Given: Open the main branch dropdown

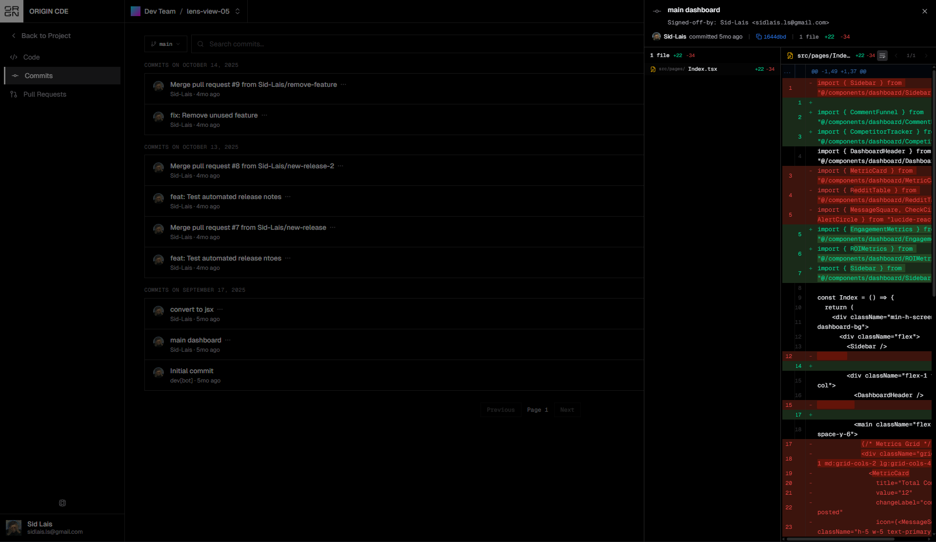Looking at the screenshot, I should (x=166, y=44).
